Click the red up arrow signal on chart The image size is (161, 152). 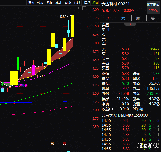pyautogui.click(x=14, y=104)
